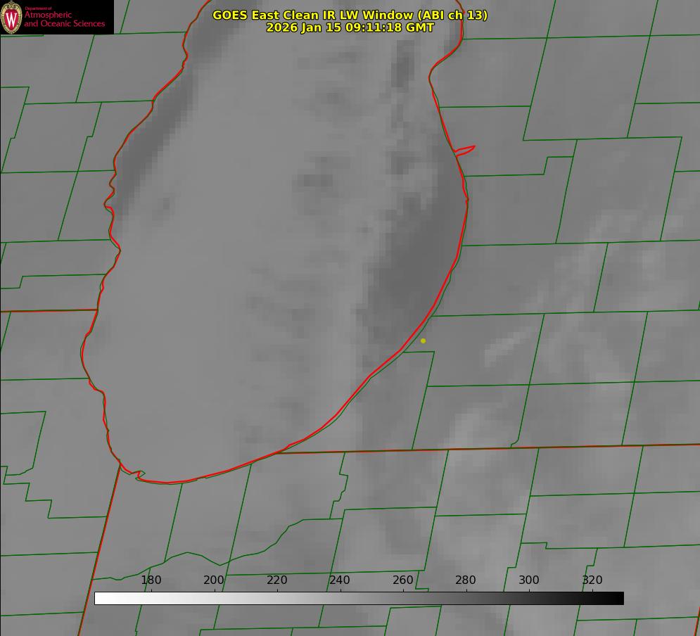This screenshot has width=700, height=636.
Task: Click the '240' colorbar label
Action: [340, 580]
